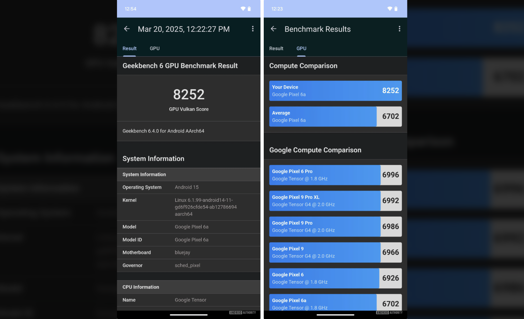Screen dimensions: 524x319
Task: Tap battery icon in 12:23 status bar
Action: (396, 9)
